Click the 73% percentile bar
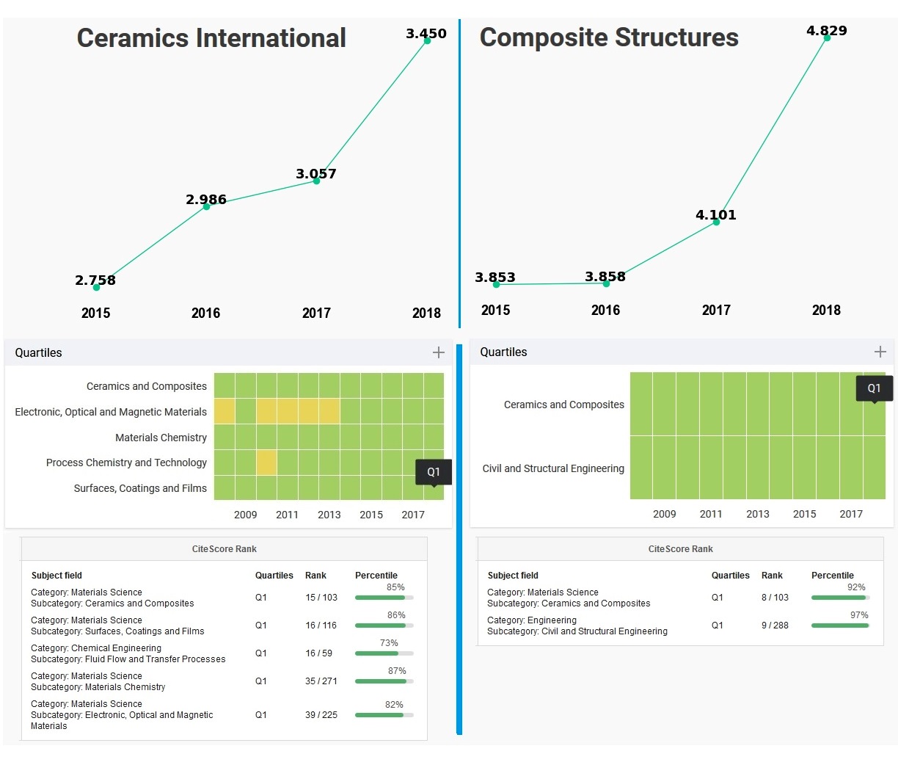The image size is (898, 765). point(384,653)
